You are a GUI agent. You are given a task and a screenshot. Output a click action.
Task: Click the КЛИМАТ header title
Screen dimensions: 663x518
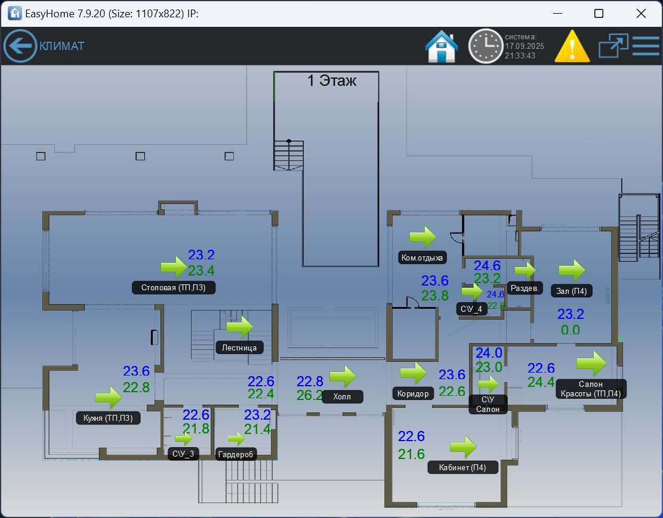tap(61, 46)
